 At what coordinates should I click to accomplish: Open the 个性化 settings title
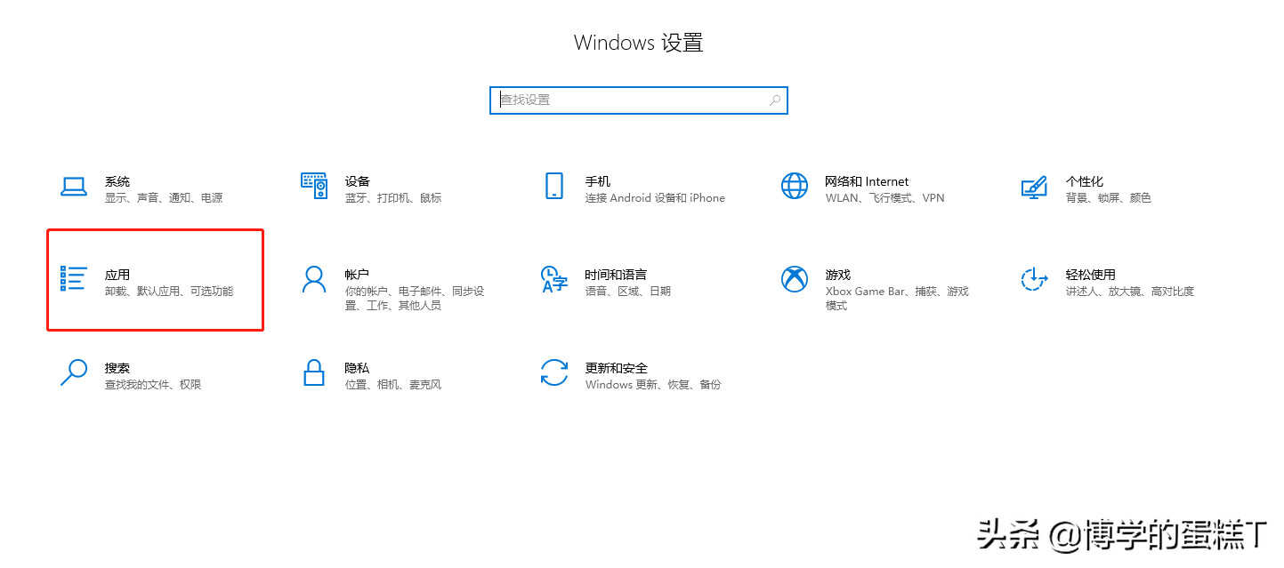1085,181
